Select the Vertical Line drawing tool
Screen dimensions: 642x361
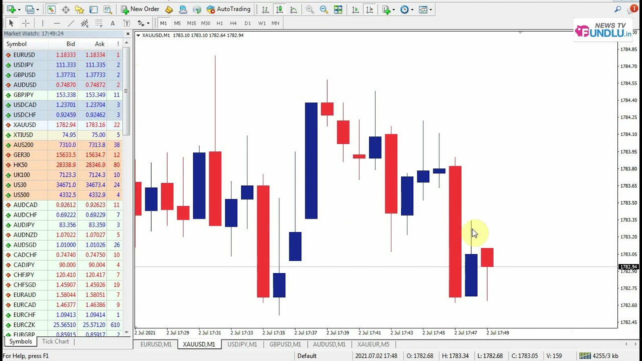[x=43, y=23]
